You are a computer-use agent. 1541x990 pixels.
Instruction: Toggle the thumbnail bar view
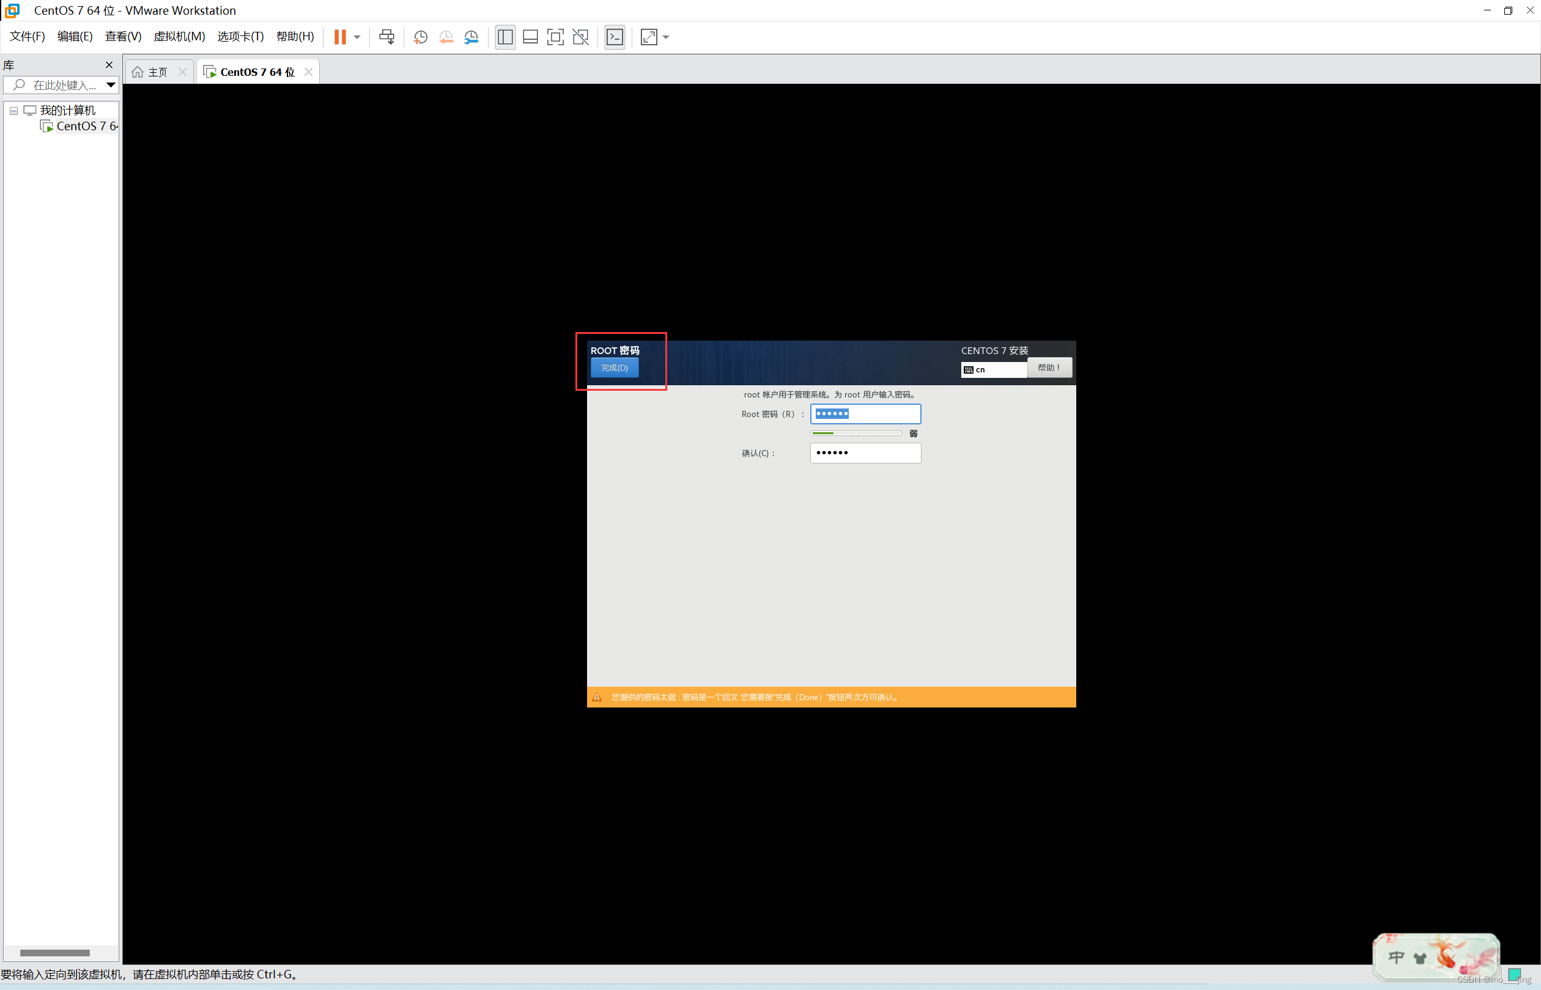530,37
